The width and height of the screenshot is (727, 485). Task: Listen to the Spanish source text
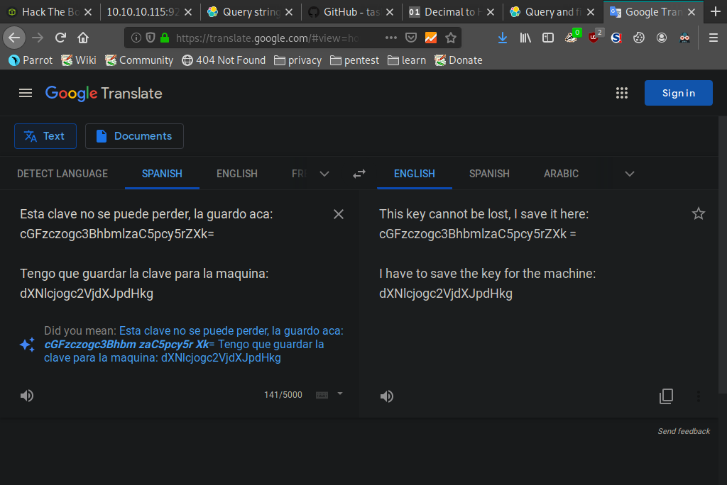pyautogui.click(x=27, y=396)
